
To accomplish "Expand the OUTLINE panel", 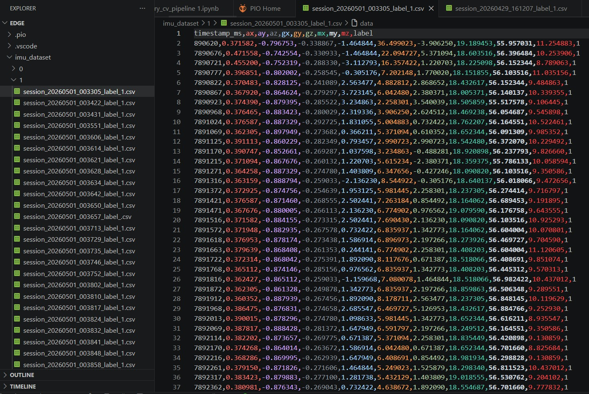I will (5, 375).
